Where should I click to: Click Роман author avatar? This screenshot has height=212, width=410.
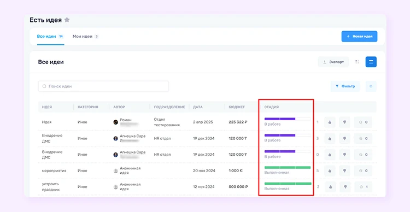pos(115,122)
